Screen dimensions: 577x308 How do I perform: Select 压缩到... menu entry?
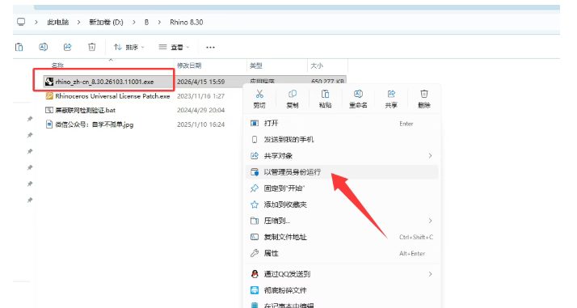(342, 221)
